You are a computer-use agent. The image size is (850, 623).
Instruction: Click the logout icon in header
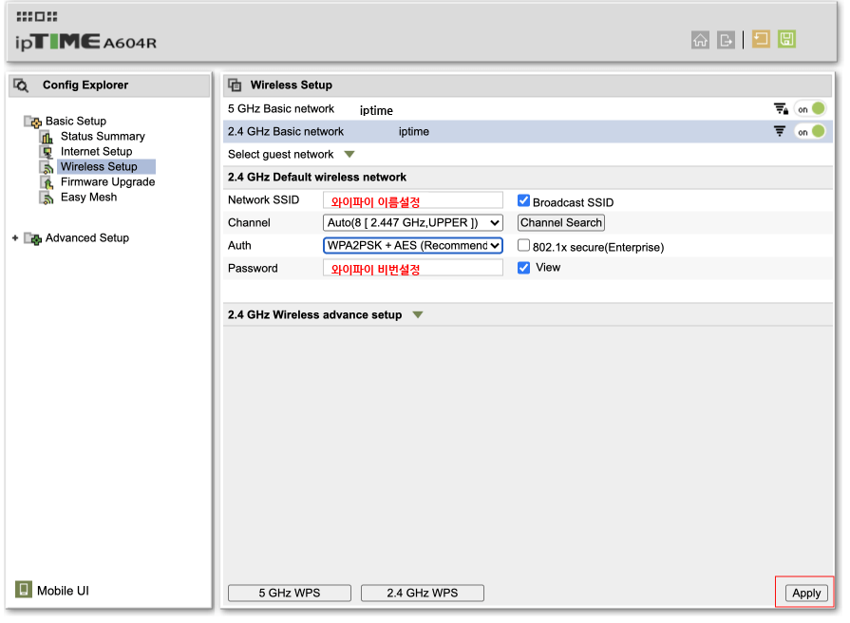tap(726, 40)
